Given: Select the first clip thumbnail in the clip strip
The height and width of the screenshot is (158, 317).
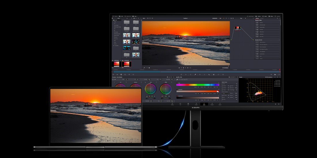Looking at the screenshot, I should click(x=117, y=64).
